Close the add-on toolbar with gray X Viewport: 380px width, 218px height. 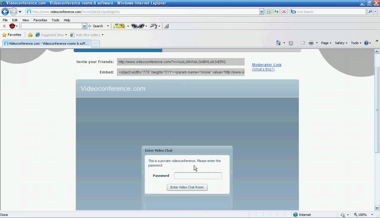click(x=4, y=26)
